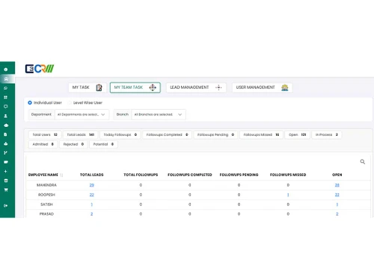
Task: Open the archive box icon in sidebar
Action: 6,181
